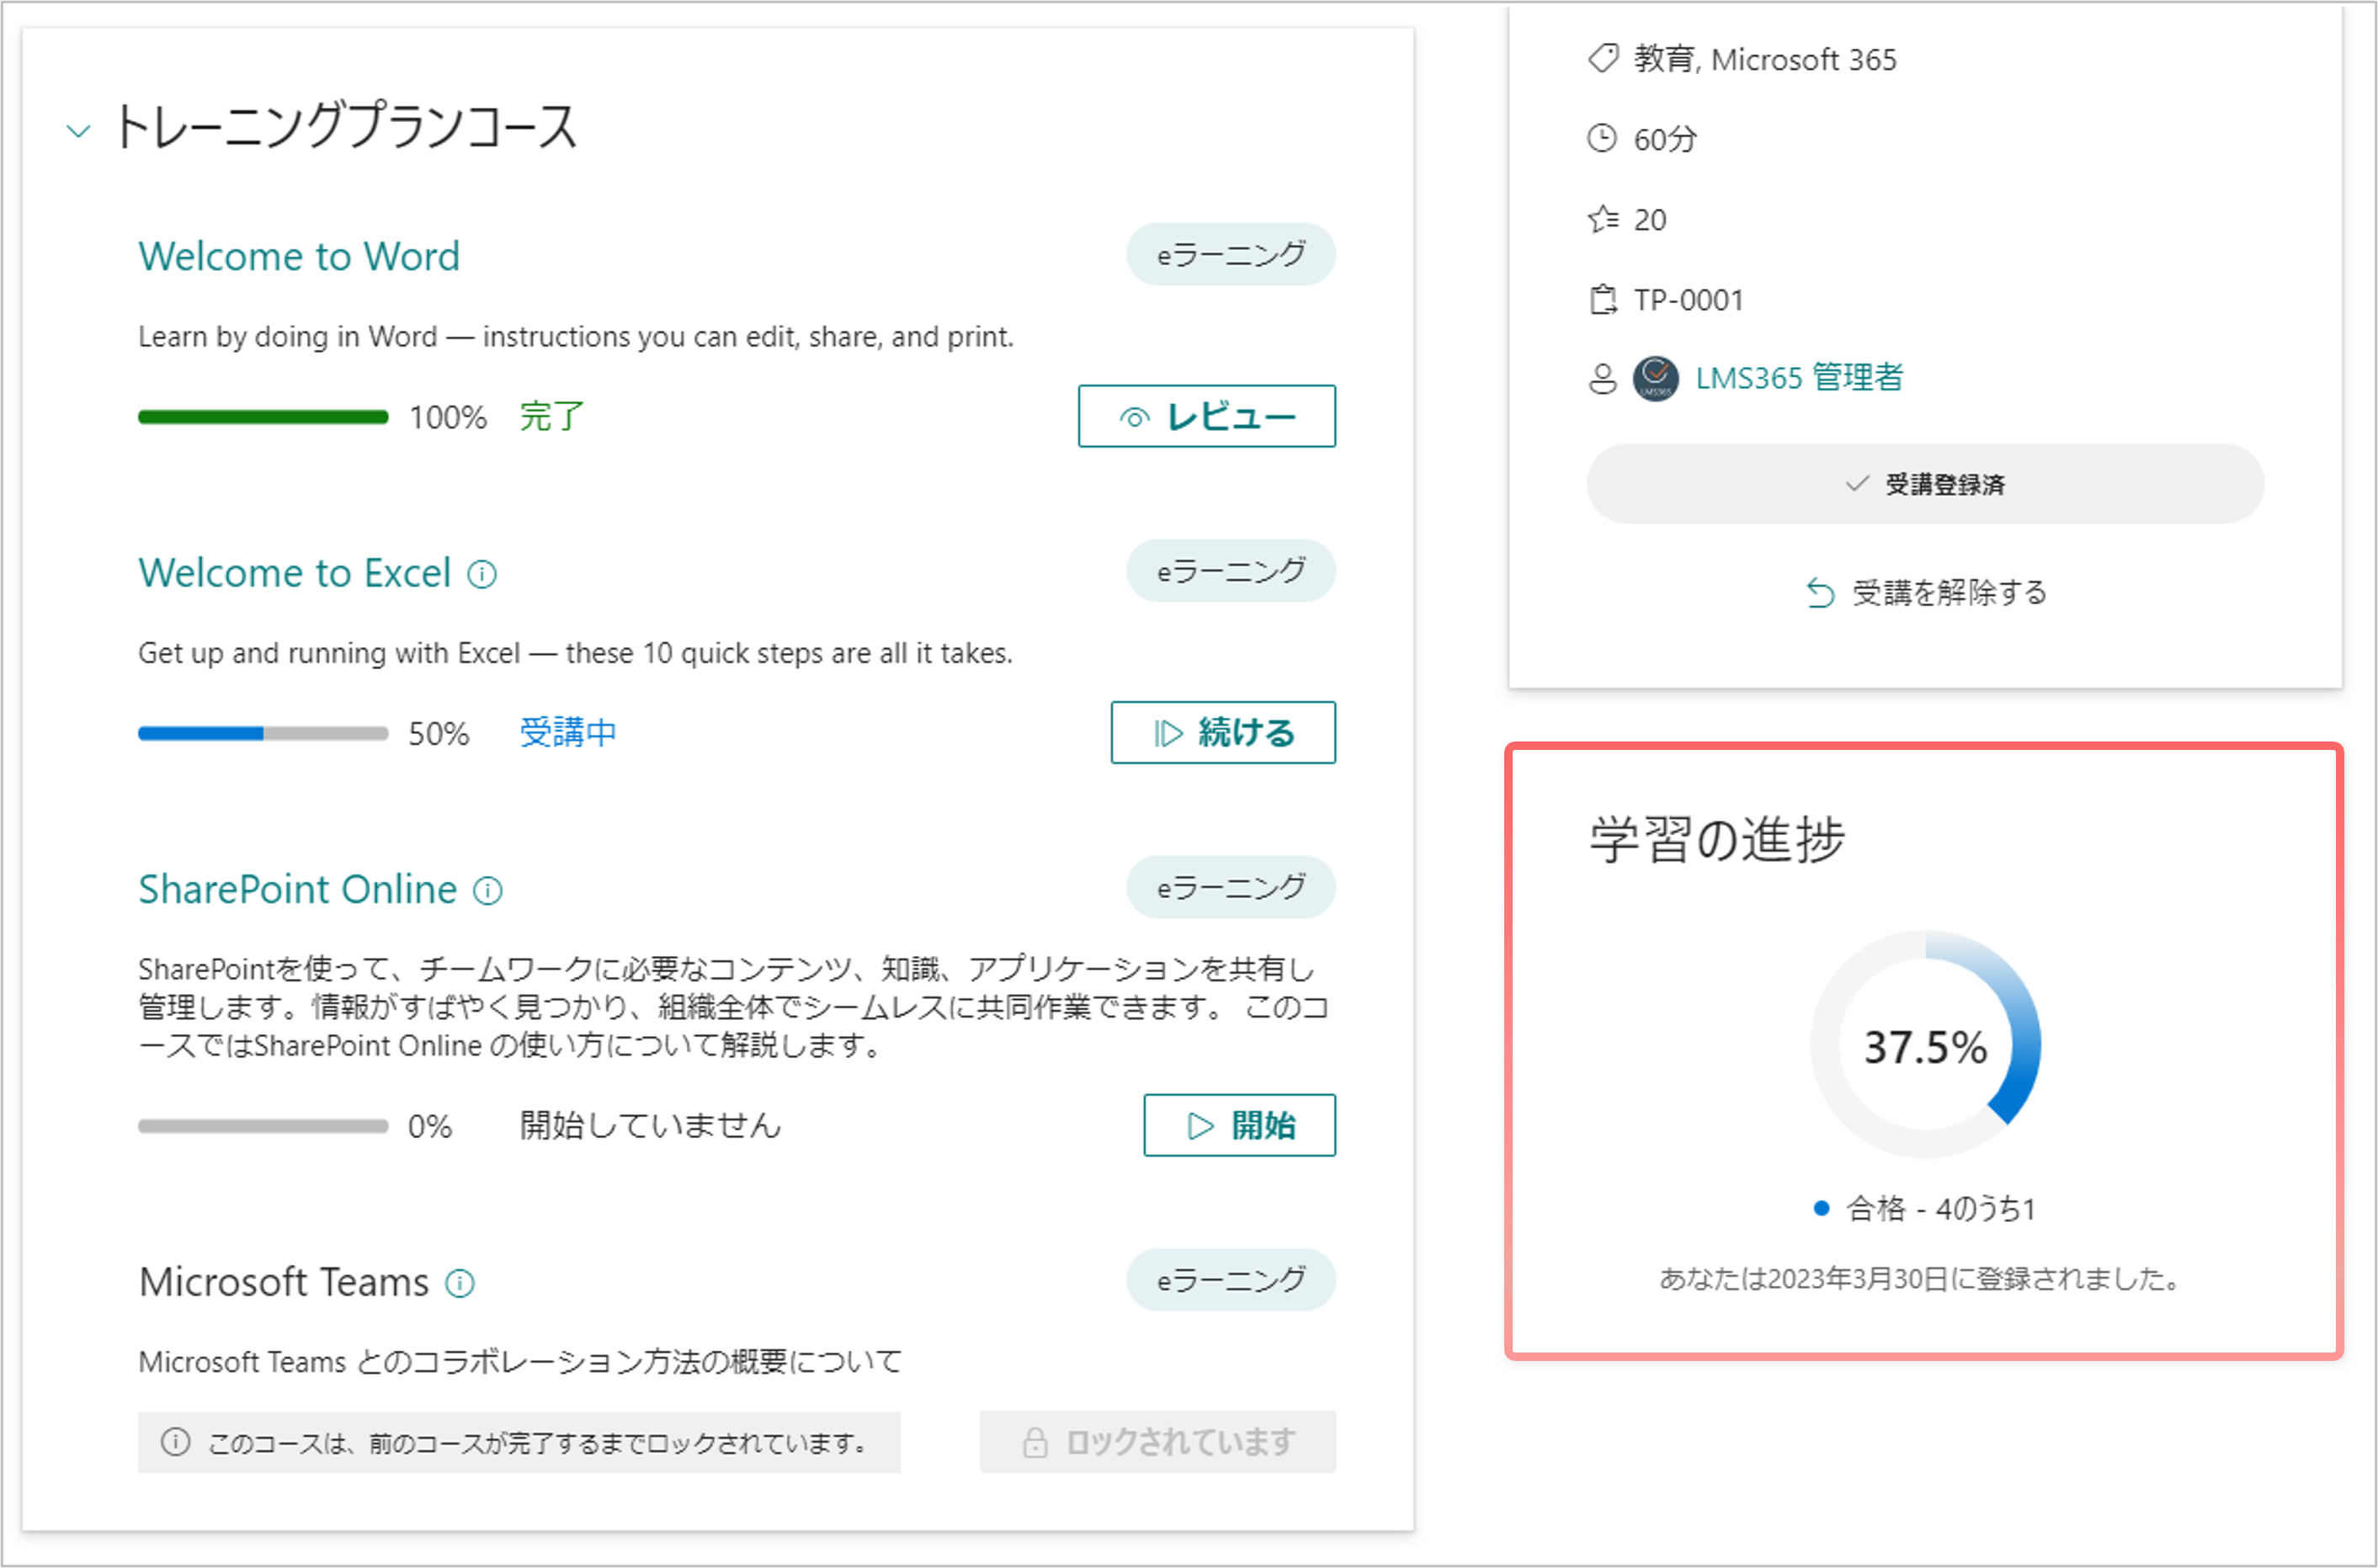Click the info icon in the locked-course notice
The width and height of the screenshot is (2378, 1568).
[175, 1442]
